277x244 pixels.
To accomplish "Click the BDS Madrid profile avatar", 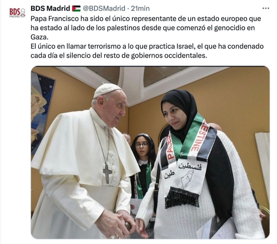I will pos(17,13).
